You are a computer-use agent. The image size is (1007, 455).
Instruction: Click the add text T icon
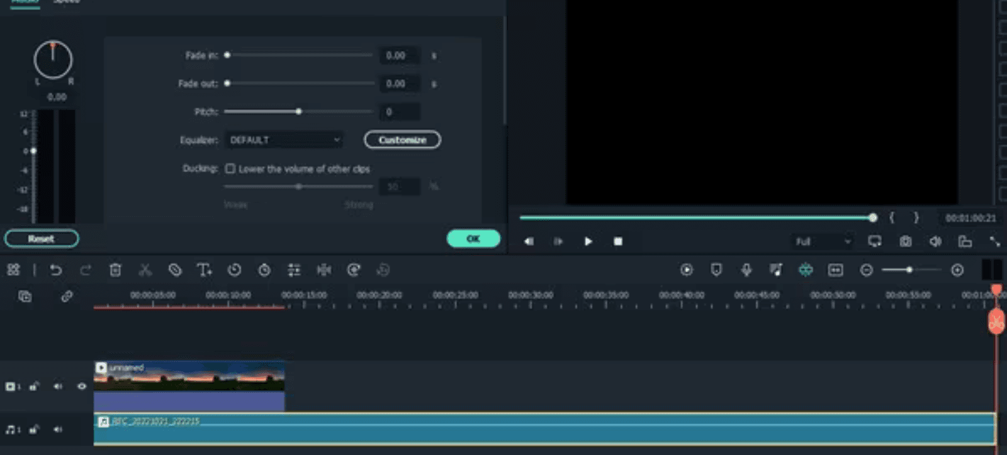(x=204, y=270)
